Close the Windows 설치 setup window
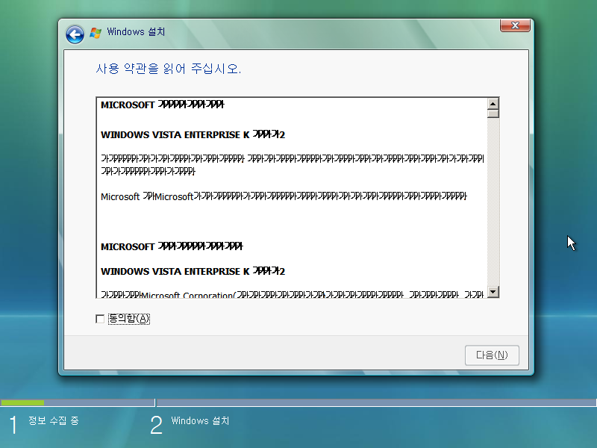 pyautogui.click(x=515, y=25)
